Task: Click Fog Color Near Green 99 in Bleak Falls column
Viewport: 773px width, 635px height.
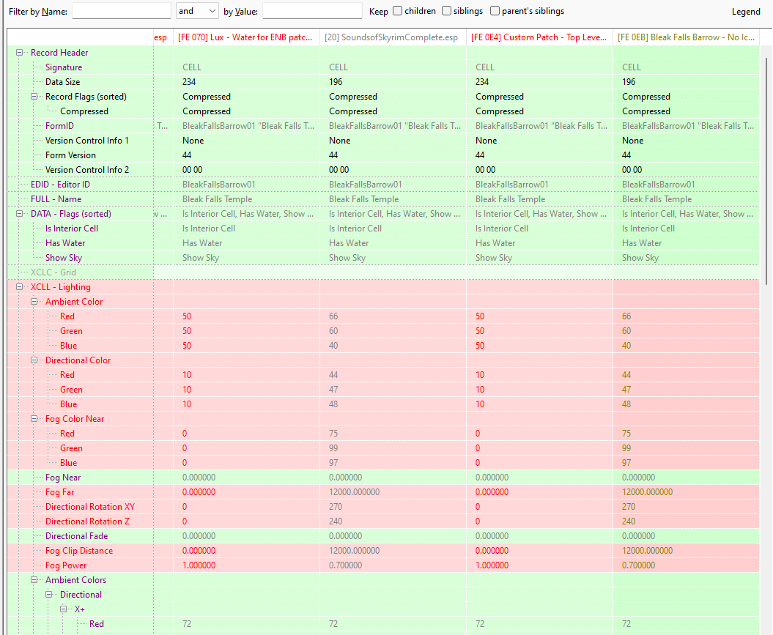Action: (x=626, y=448)
